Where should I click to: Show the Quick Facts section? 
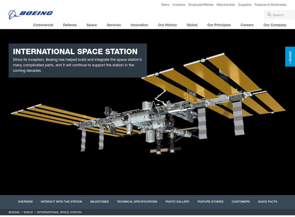tap(267, 201)
